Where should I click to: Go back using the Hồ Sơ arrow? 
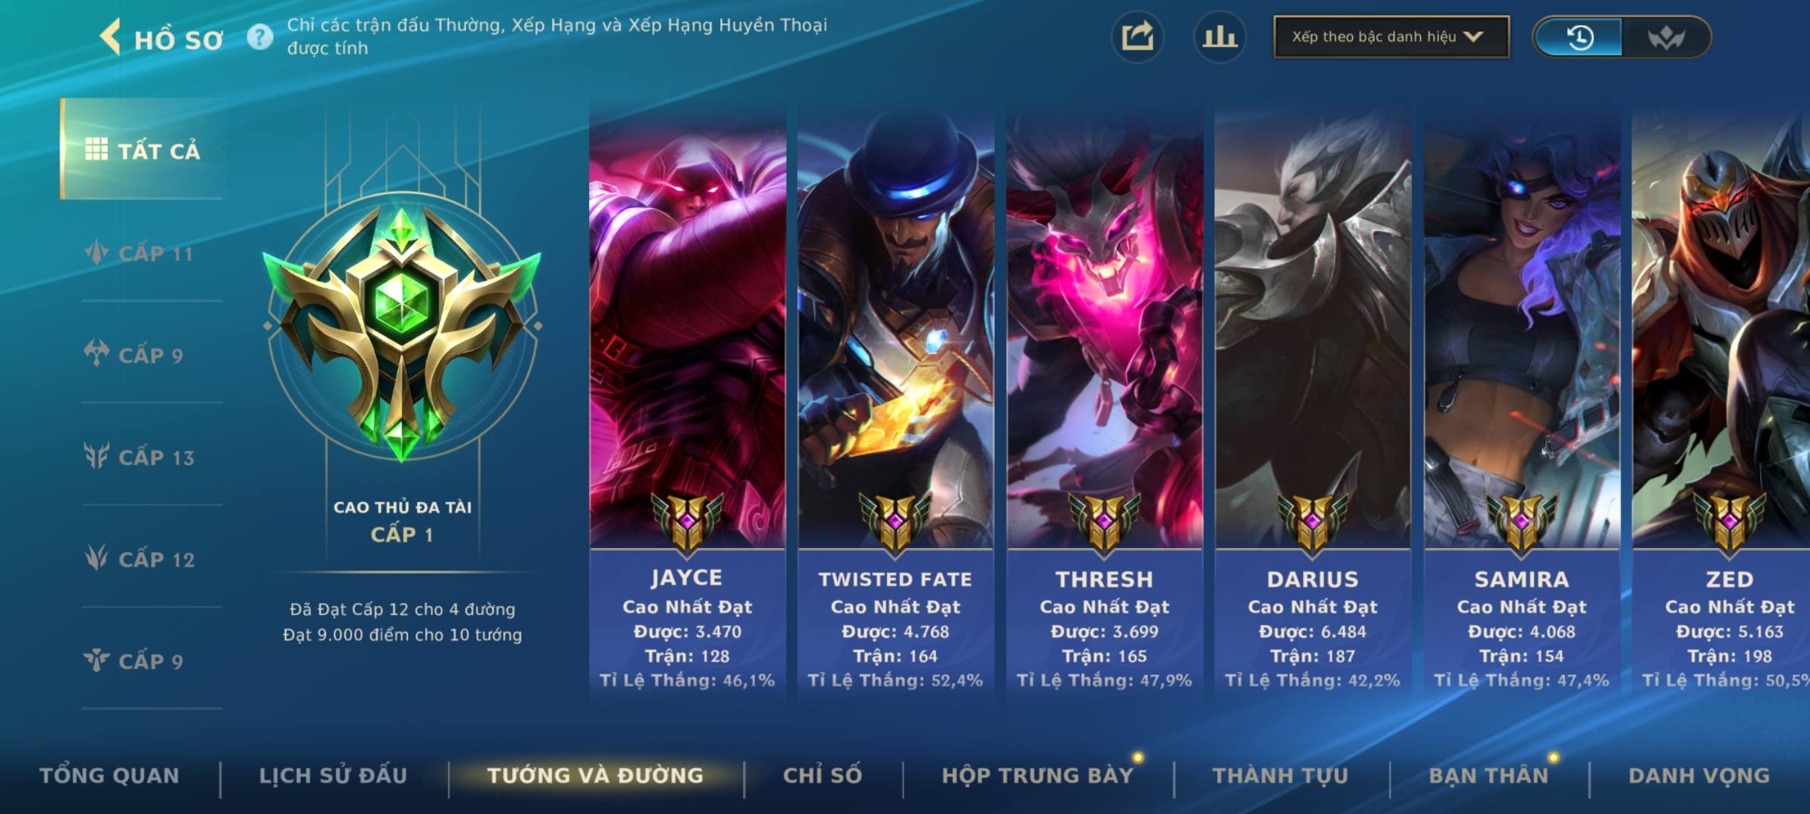[x=110, y=38]
